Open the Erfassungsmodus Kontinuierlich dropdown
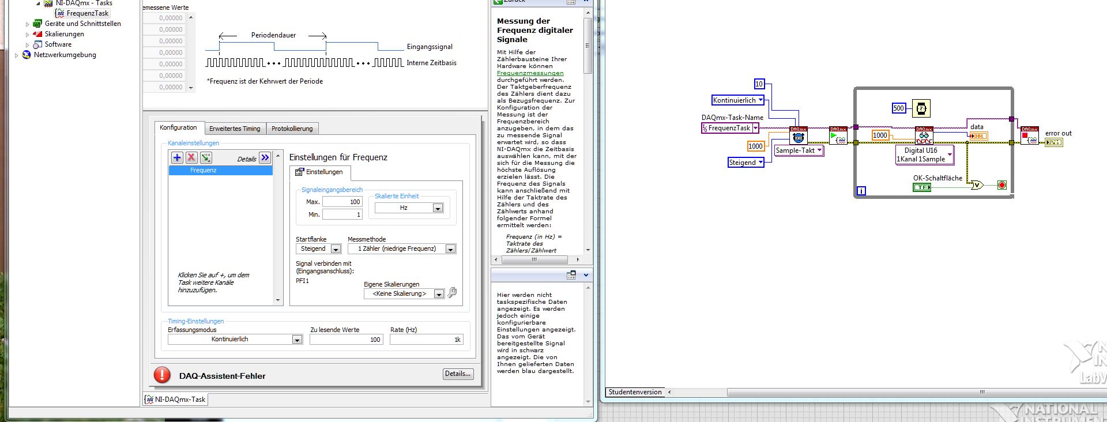Viewport: 1107px width, 422px height. [297, 340]
